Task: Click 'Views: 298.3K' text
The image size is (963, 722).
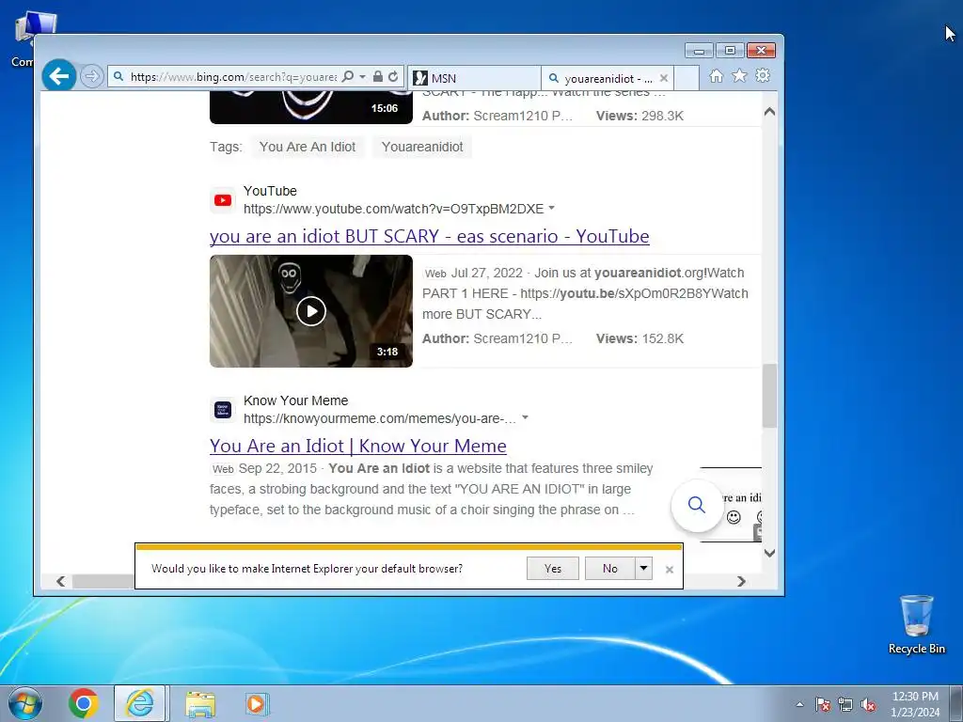Action: click(x=639, y=116)
